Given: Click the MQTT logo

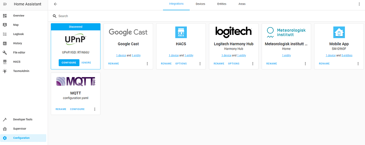Looking at the screenshot, I should tap(76, 81).
